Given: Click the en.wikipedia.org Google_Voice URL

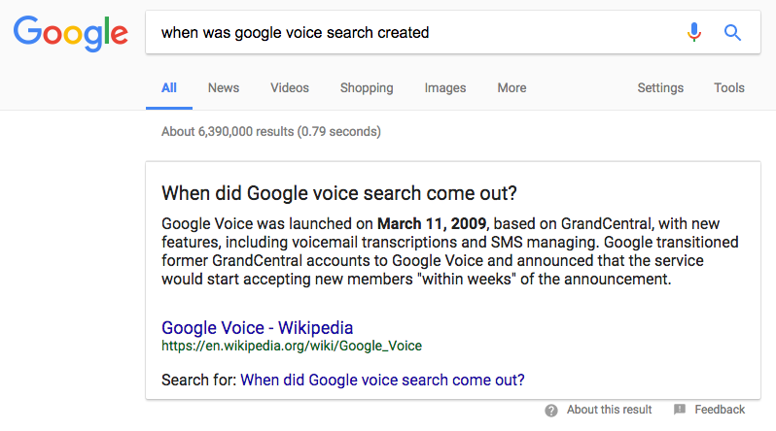Looking at the screenshot, I should pyautogui.click(x=292, y=346).
